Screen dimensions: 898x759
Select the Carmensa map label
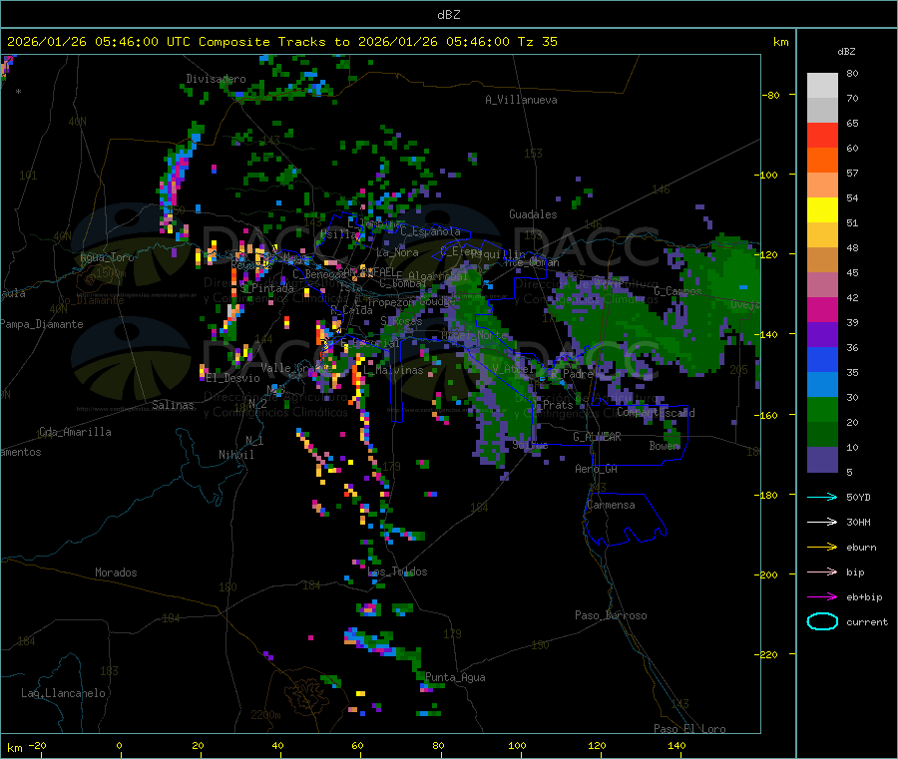tap(611, 505)
